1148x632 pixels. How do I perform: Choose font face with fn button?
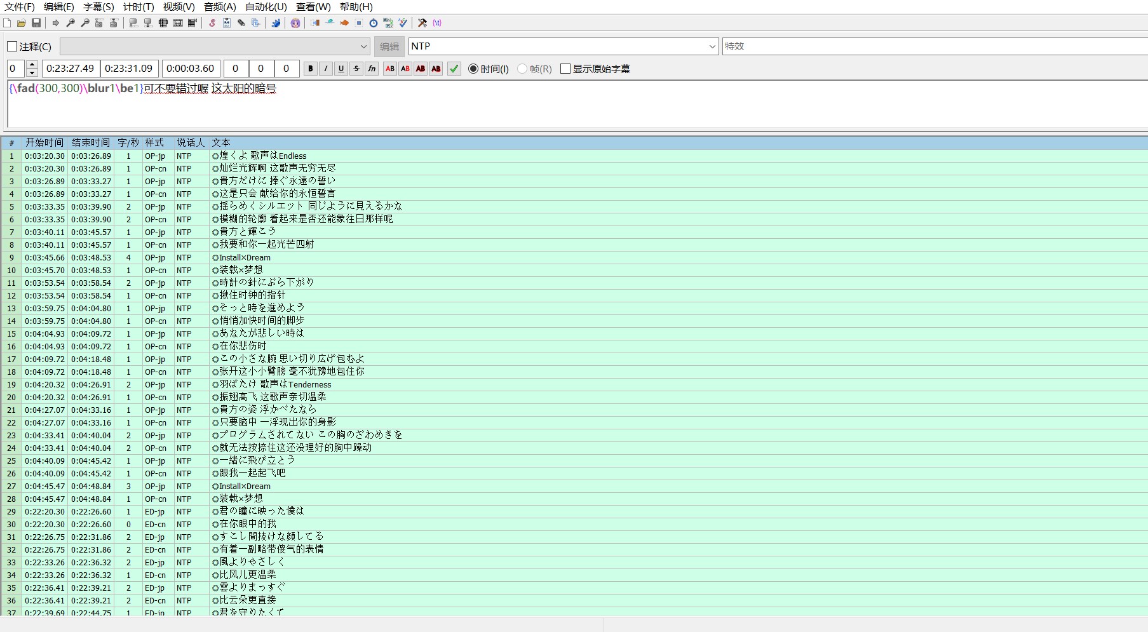point(372,69)
